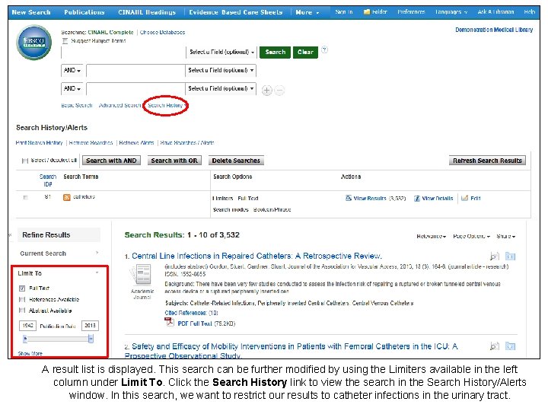The image size is (548, 411).
Task: Add a search row with plus icon
Action: click(266, 91)
